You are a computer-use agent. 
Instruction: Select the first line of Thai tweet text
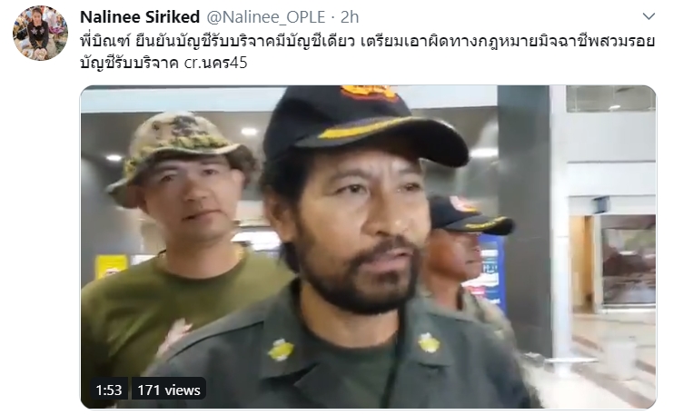tap(368, 41)
